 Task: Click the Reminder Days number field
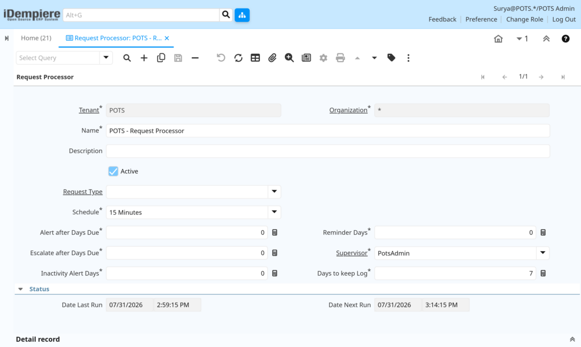click(455, 232)
